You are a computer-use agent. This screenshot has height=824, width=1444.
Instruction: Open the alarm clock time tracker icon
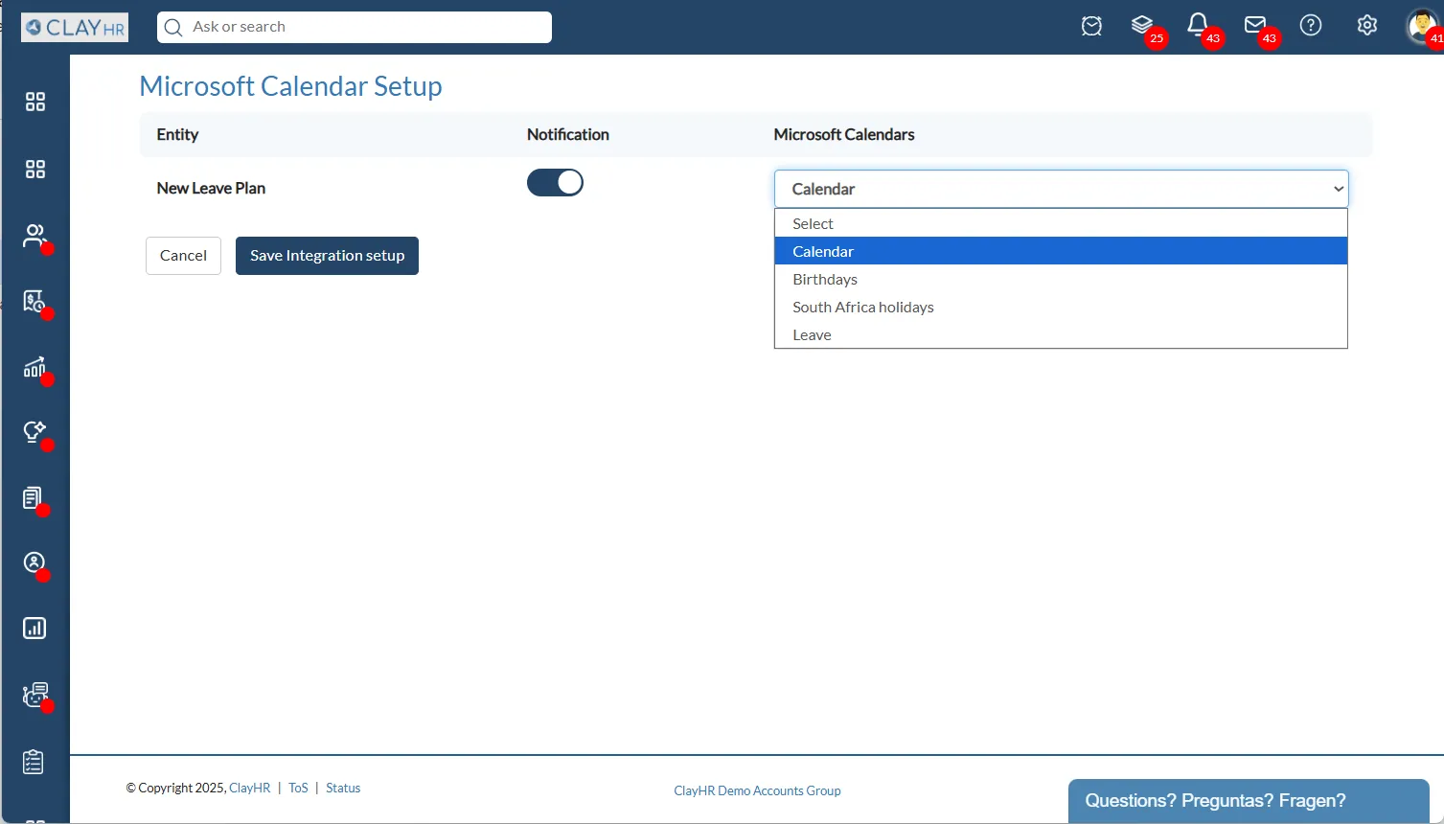pos(1091,26)
